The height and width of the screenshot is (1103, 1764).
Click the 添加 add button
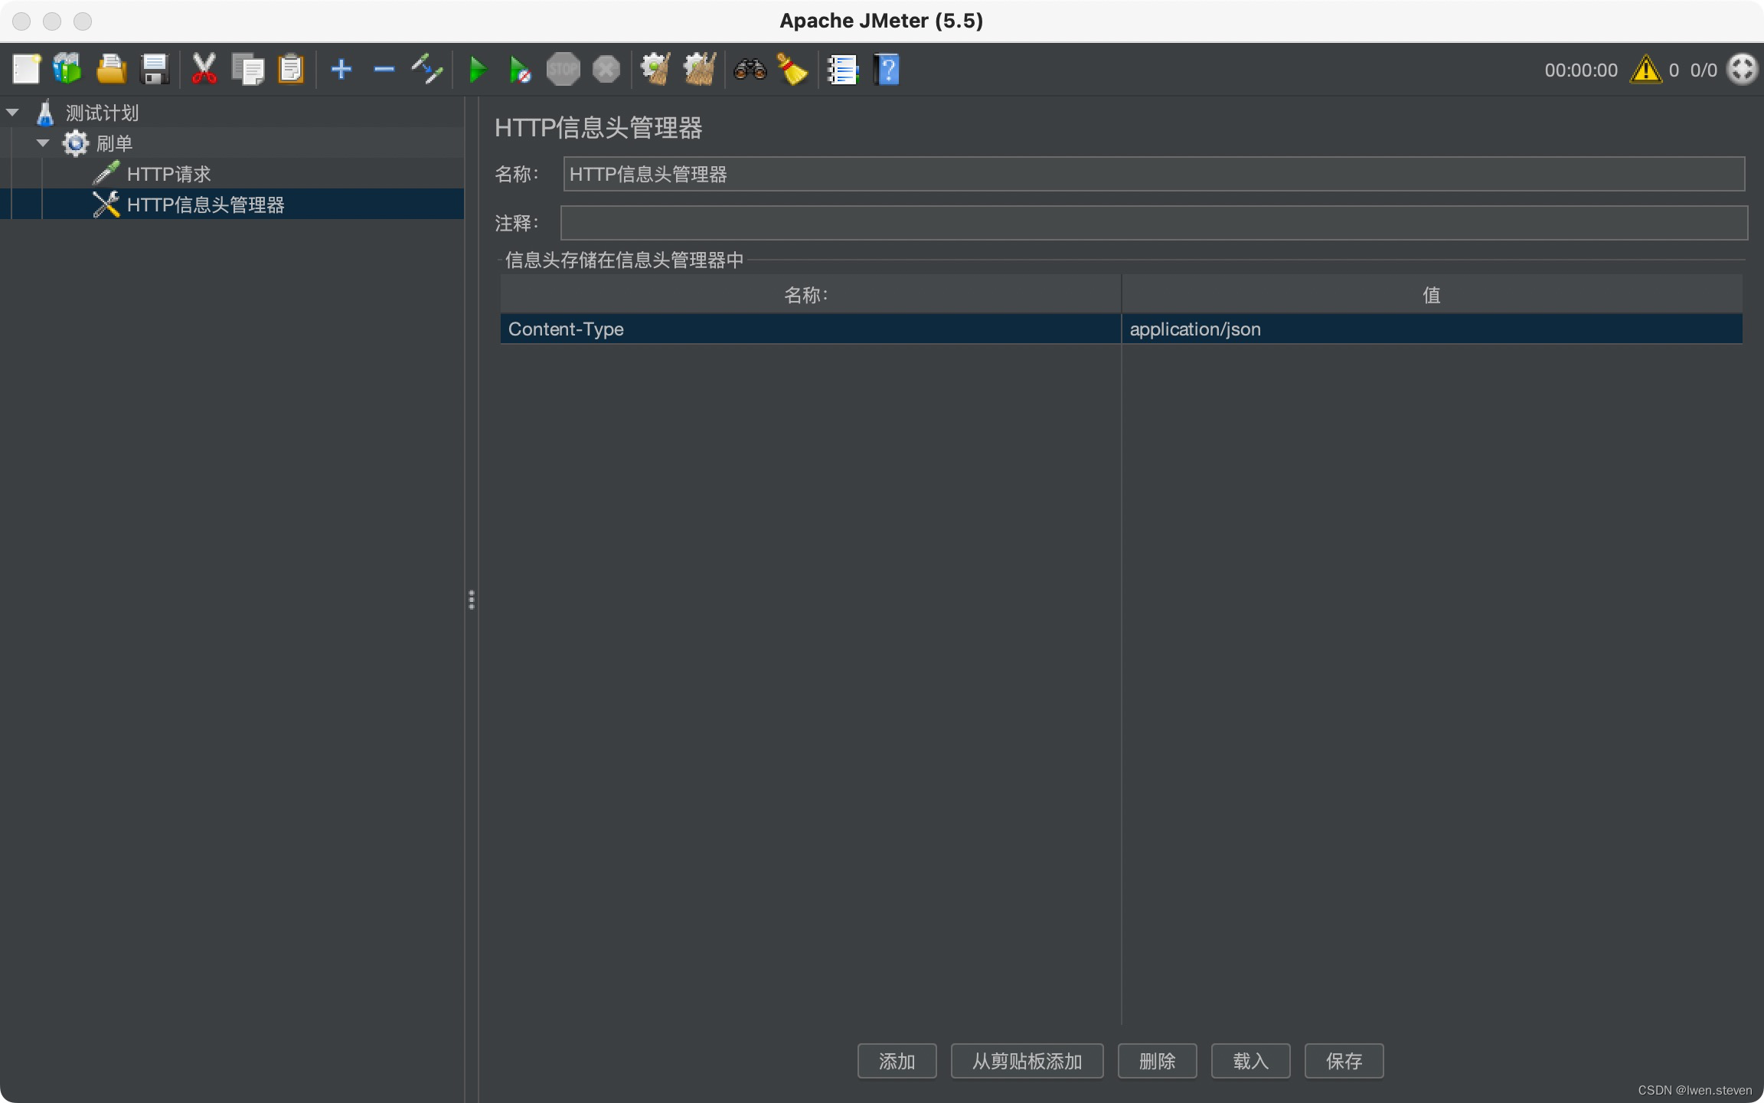[897, 1061]
